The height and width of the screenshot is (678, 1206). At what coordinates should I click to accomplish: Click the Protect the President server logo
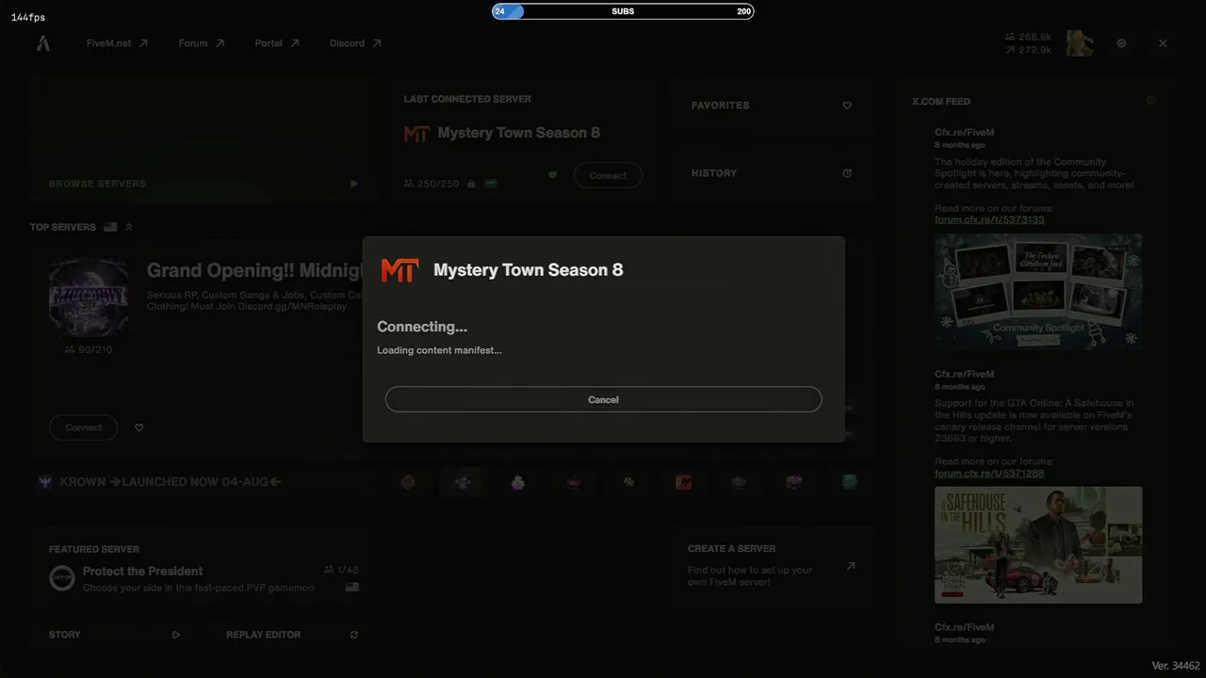(62, 578)
